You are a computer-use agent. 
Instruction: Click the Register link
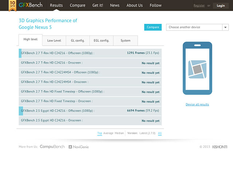[199, 5]
